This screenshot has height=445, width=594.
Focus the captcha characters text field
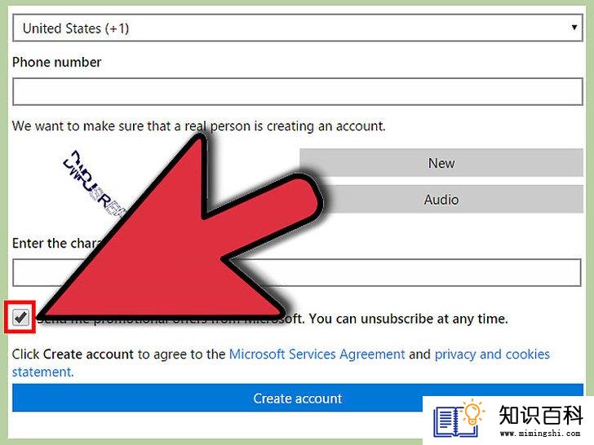pyautogui.click(x=297, y=273)
